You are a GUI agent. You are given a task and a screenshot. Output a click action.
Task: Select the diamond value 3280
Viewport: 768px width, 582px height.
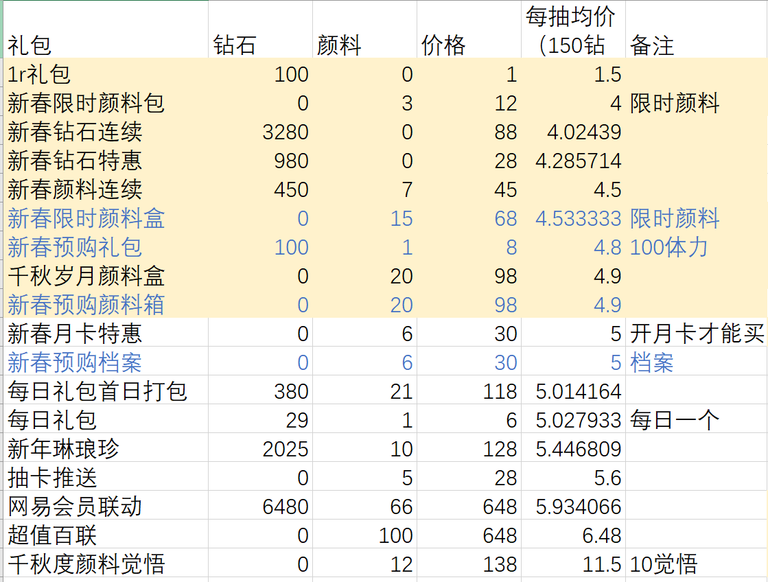click(285, 132)
